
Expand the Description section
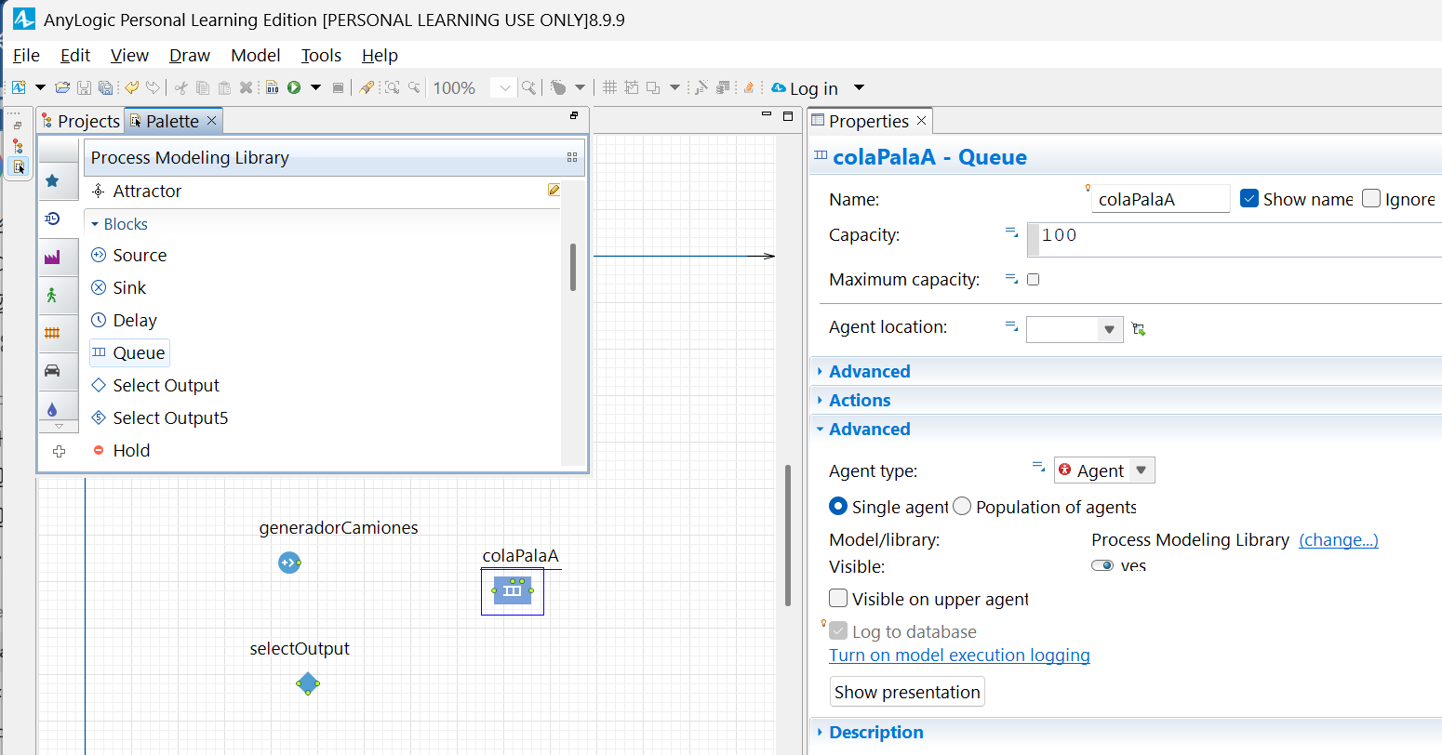(x=875, y=732)
